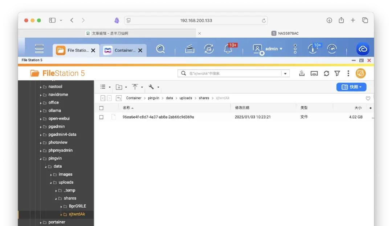
Task: Open the funnel filter icon
Action: tap(337, 73)
